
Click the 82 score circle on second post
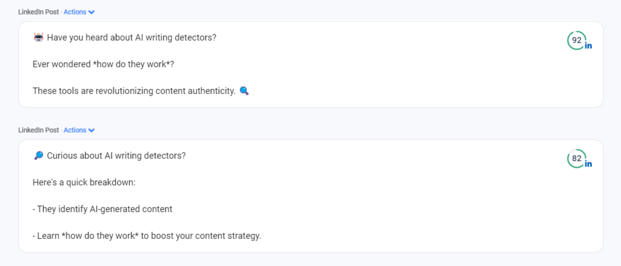click(x=577, y=159)
